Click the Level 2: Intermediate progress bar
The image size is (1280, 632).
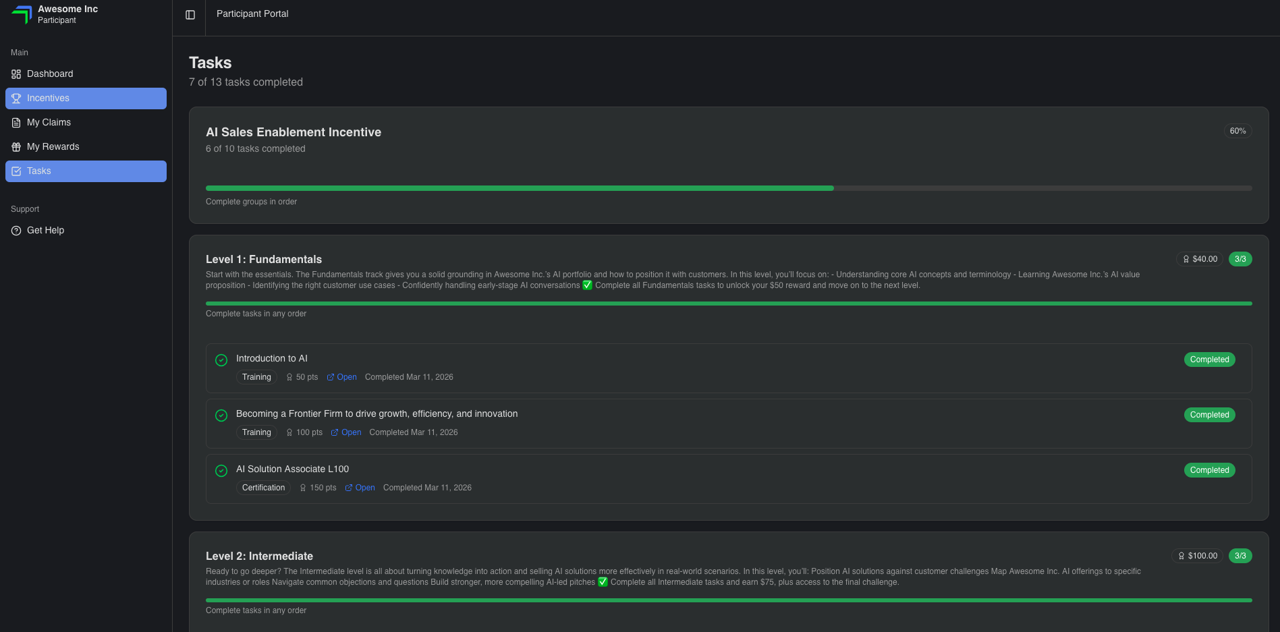point(729,600)
